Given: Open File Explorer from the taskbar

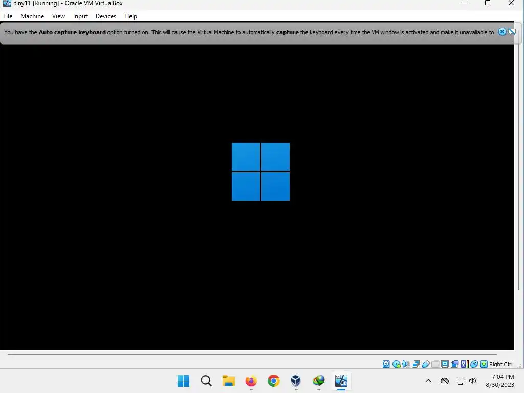Looking at the screenshot, I should click(229, 381).
